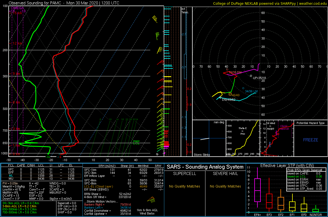Image resolution: width=328 pixels, height=217 pixels.
Task: Click the FREEZE hazard type
Action: (x=311, y=140)
